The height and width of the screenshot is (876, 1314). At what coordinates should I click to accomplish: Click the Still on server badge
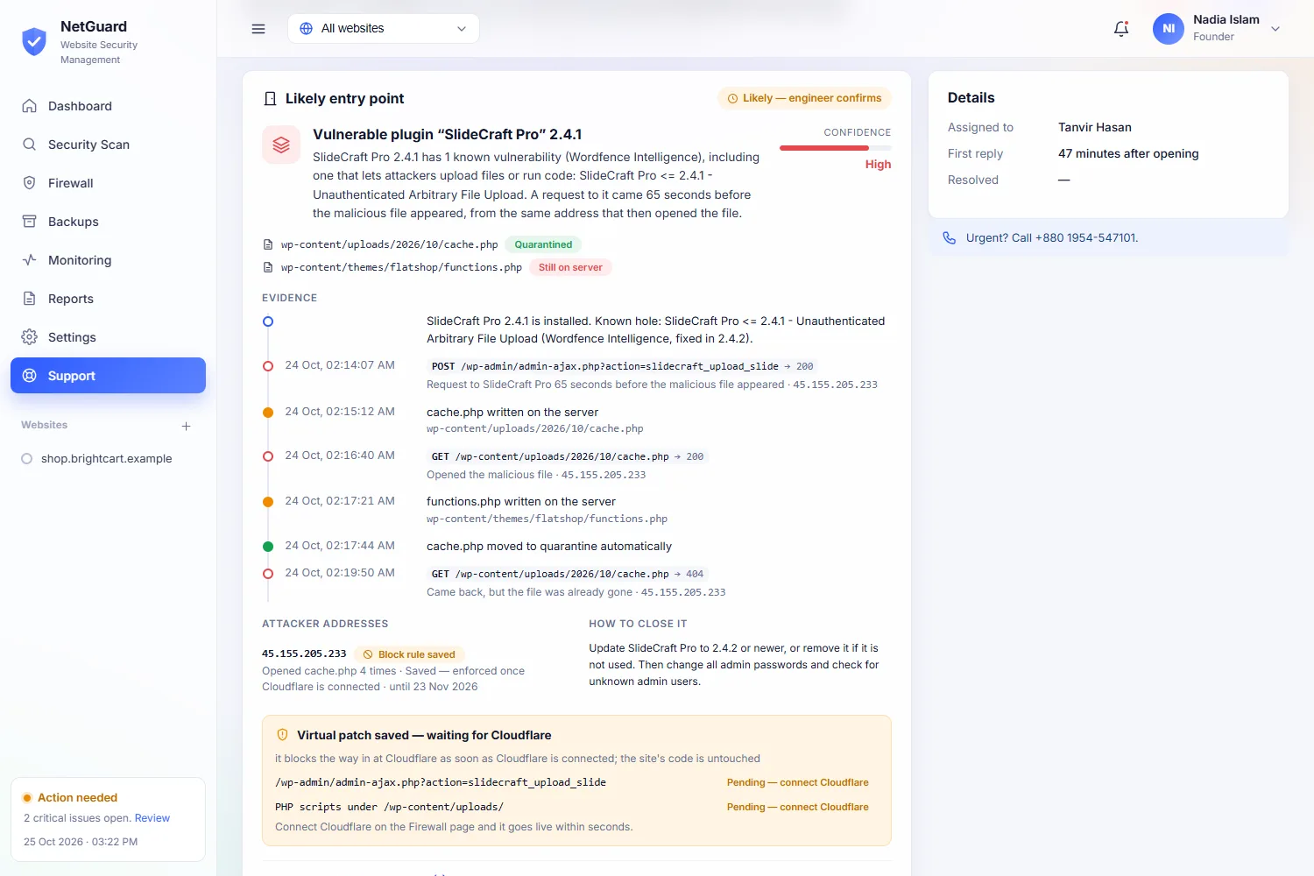click(570, 268)
